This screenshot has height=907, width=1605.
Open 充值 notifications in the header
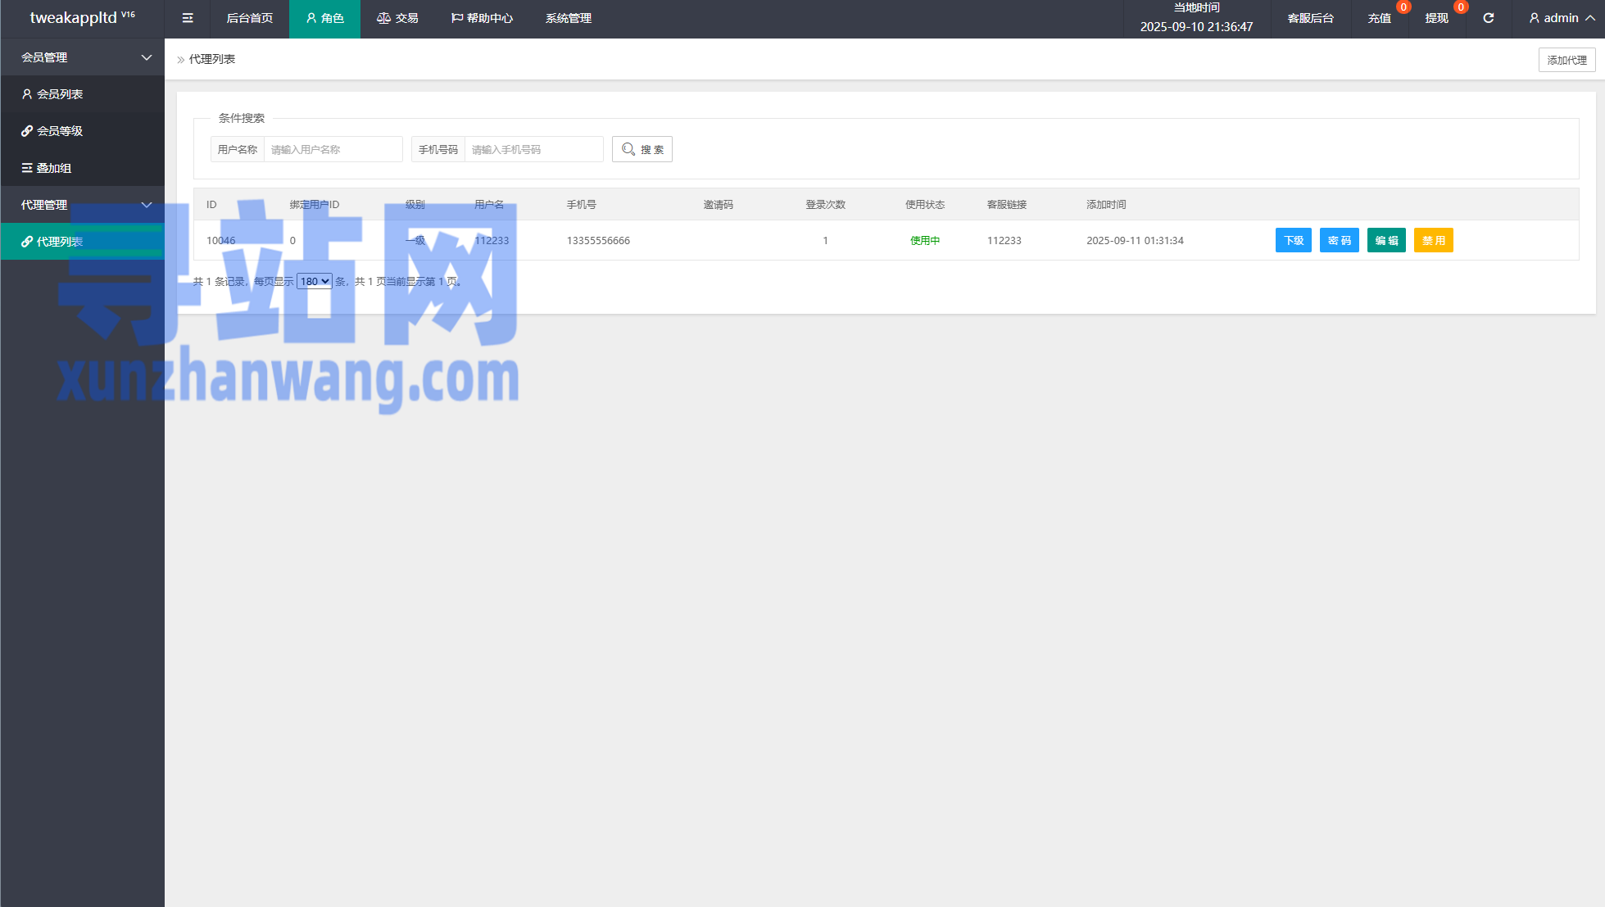[x=1379, y=18]
